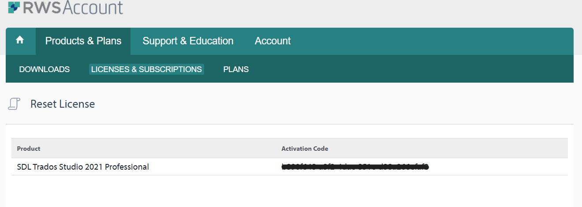Switch to the Account navigation tab

272,41
